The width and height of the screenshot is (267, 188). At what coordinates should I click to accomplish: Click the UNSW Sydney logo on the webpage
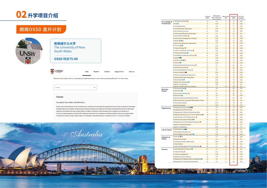click(x=57, y=71)
